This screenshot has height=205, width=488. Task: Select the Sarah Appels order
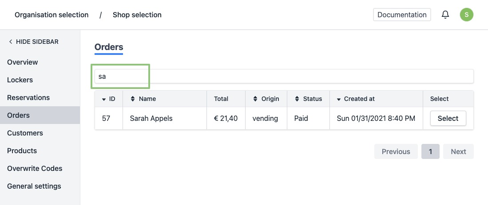(448, 118)
